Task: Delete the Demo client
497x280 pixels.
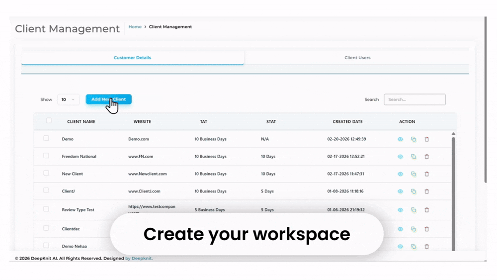Action: (x=426, y=139)
